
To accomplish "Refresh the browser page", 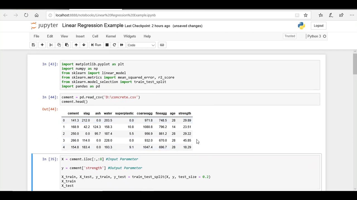I will [x=26, y=15].
